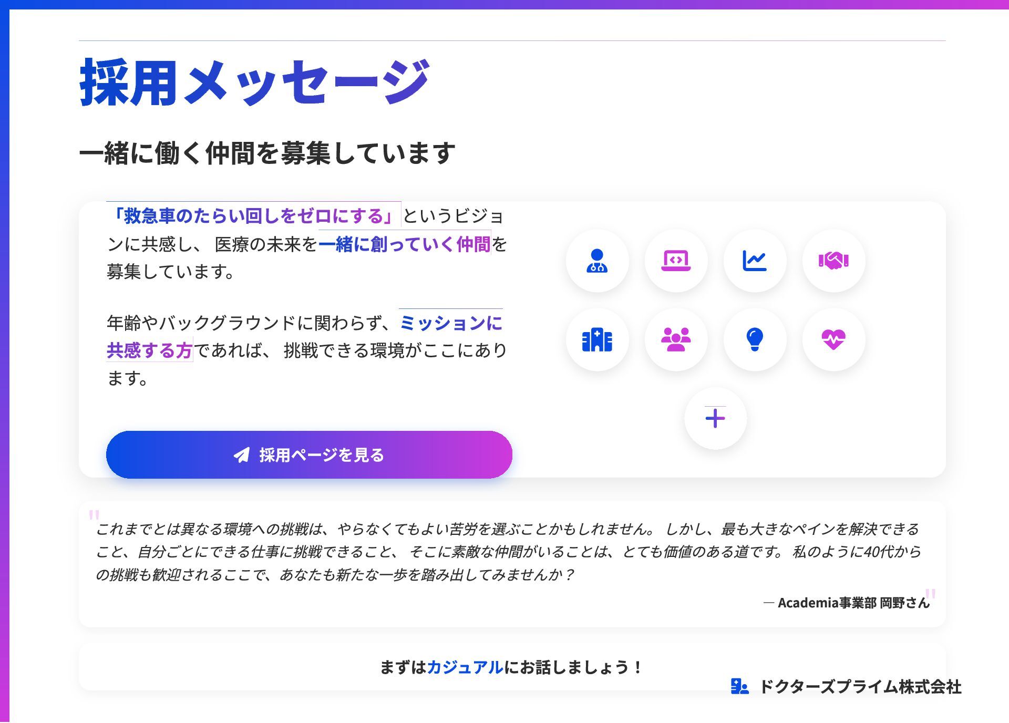Click the line chart icon

[x=755, y=261]
